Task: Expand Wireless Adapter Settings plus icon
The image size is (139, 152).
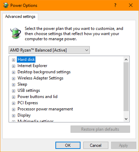Action: pos(13,78)
